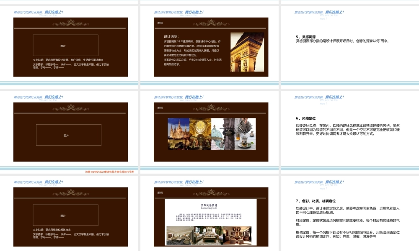Image resolution: width=419 pixels, height=251 pixels.
Task: Click the 装饰风格阐述 title on white panel
Action: pyautogui.click(x=209, y=205)
